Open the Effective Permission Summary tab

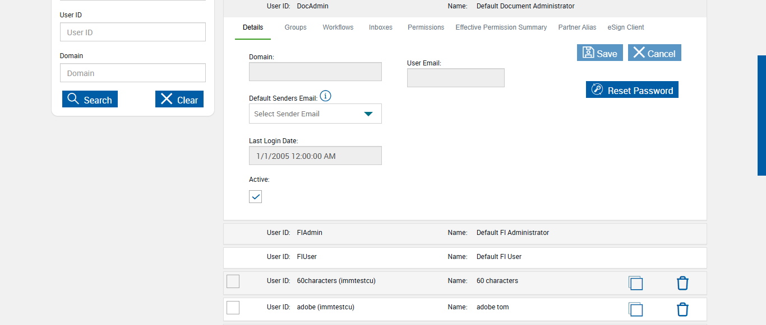tap(501, 27)
